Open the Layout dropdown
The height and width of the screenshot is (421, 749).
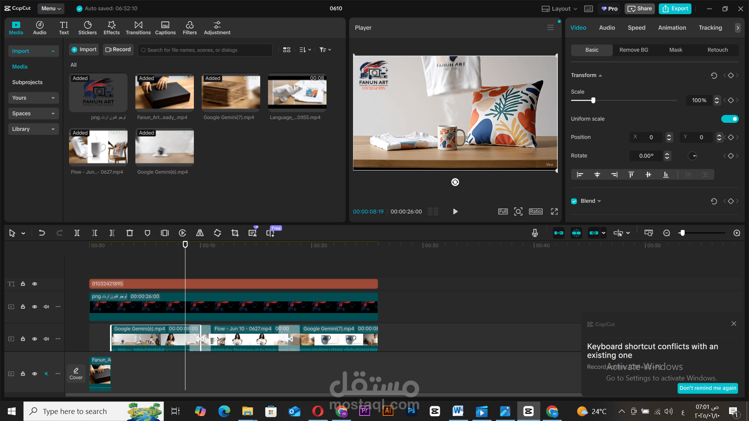point(560,9)
